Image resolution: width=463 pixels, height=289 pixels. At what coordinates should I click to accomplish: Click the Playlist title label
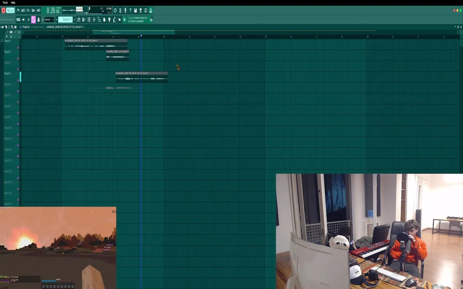26,27
